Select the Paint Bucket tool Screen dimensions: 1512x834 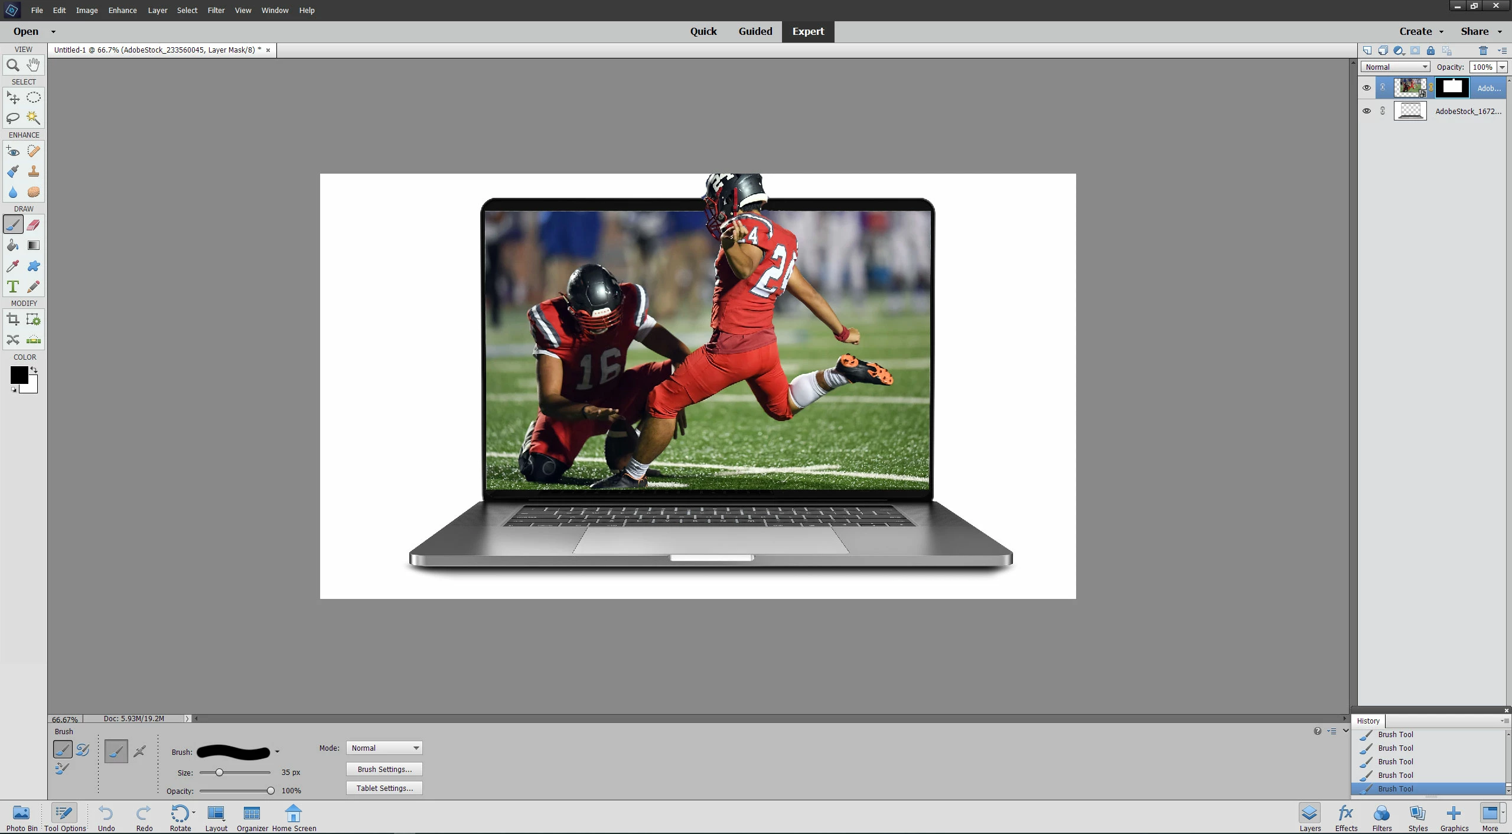(12, 246)
